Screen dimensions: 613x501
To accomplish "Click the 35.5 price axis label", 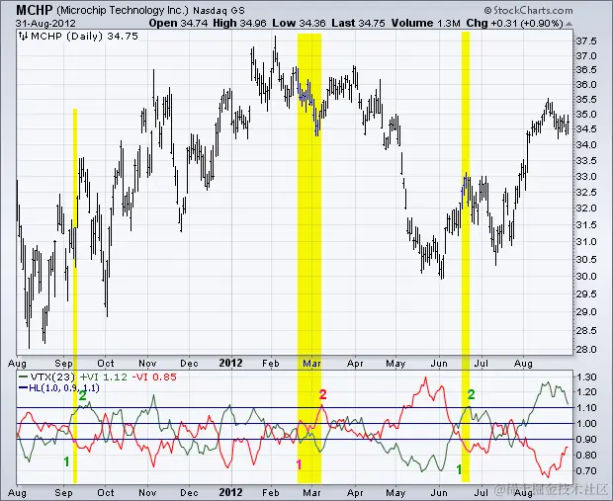I will click(585, 100).
